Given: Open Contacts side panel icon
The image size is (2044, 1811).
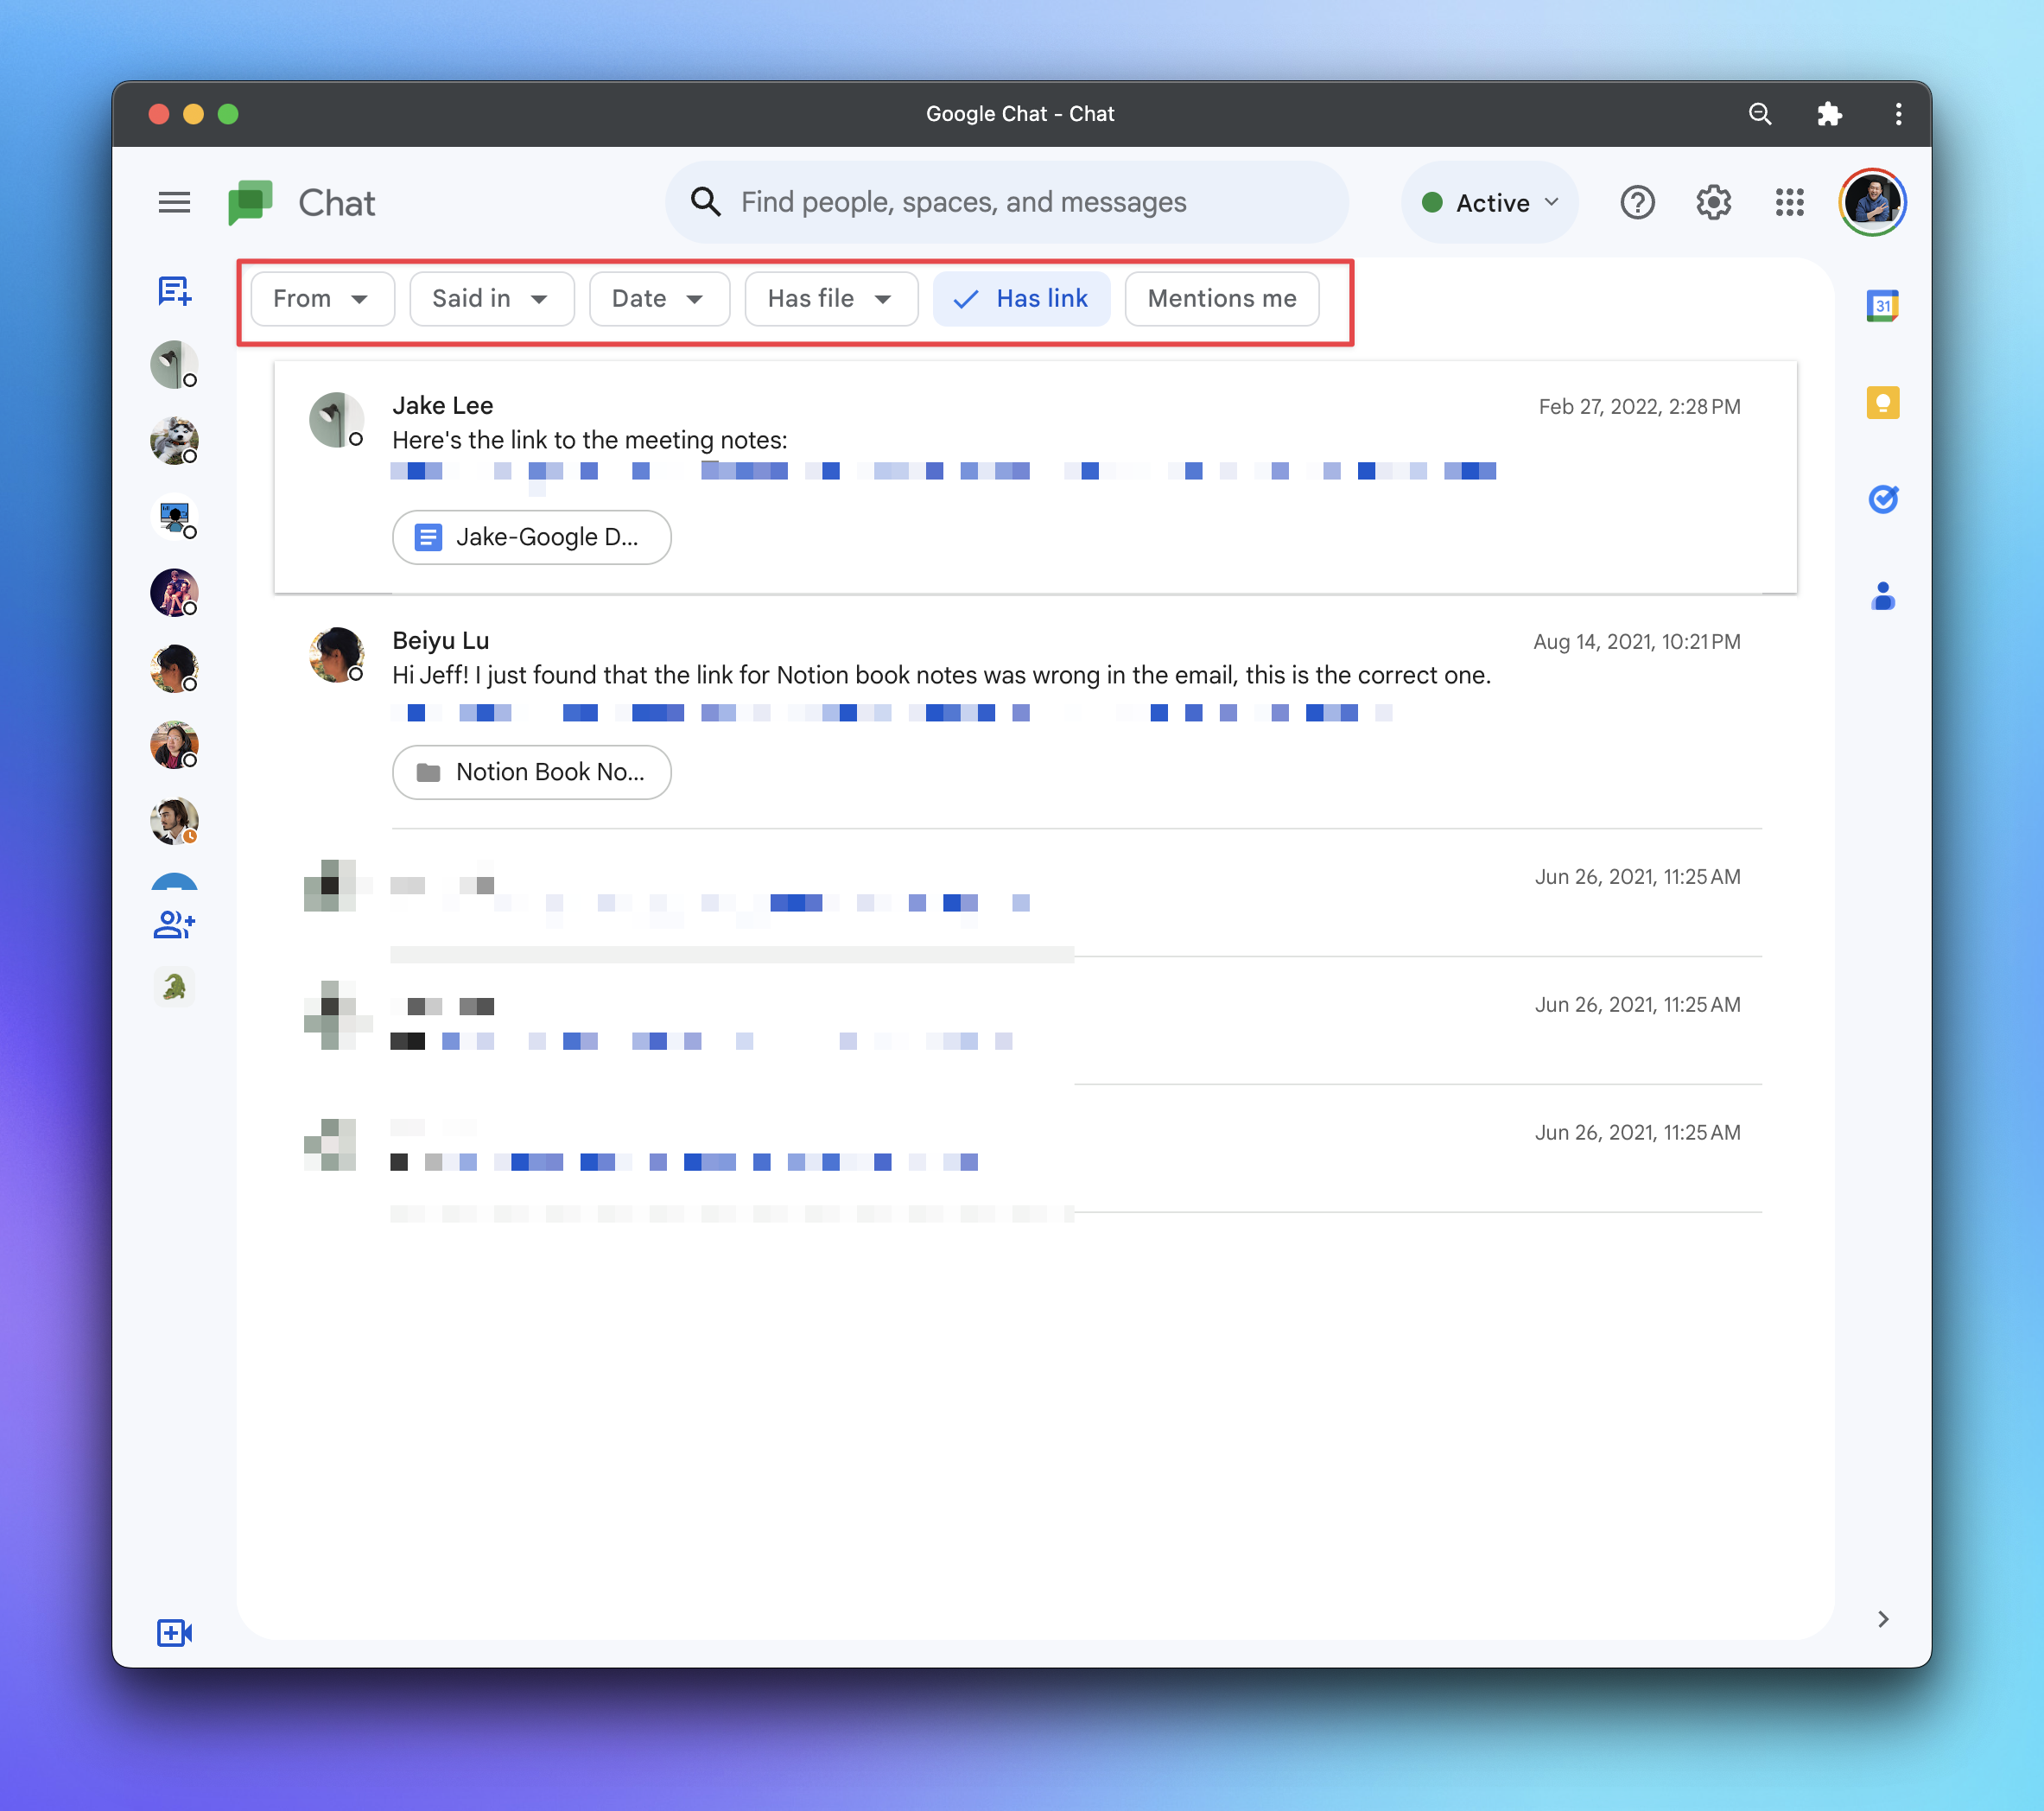Looking at the screenshot, I should tap(1882, 597).
